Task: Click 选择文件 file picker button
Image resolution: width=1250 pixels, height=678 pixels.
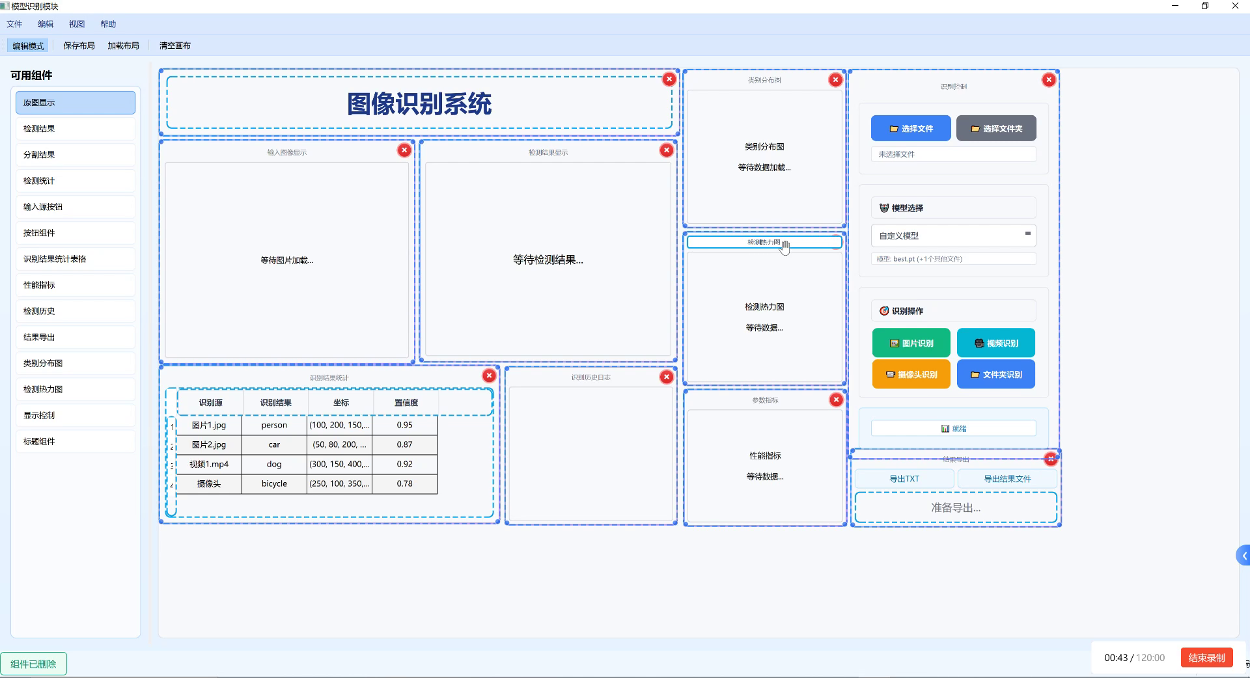Action: tap(910, 128)
